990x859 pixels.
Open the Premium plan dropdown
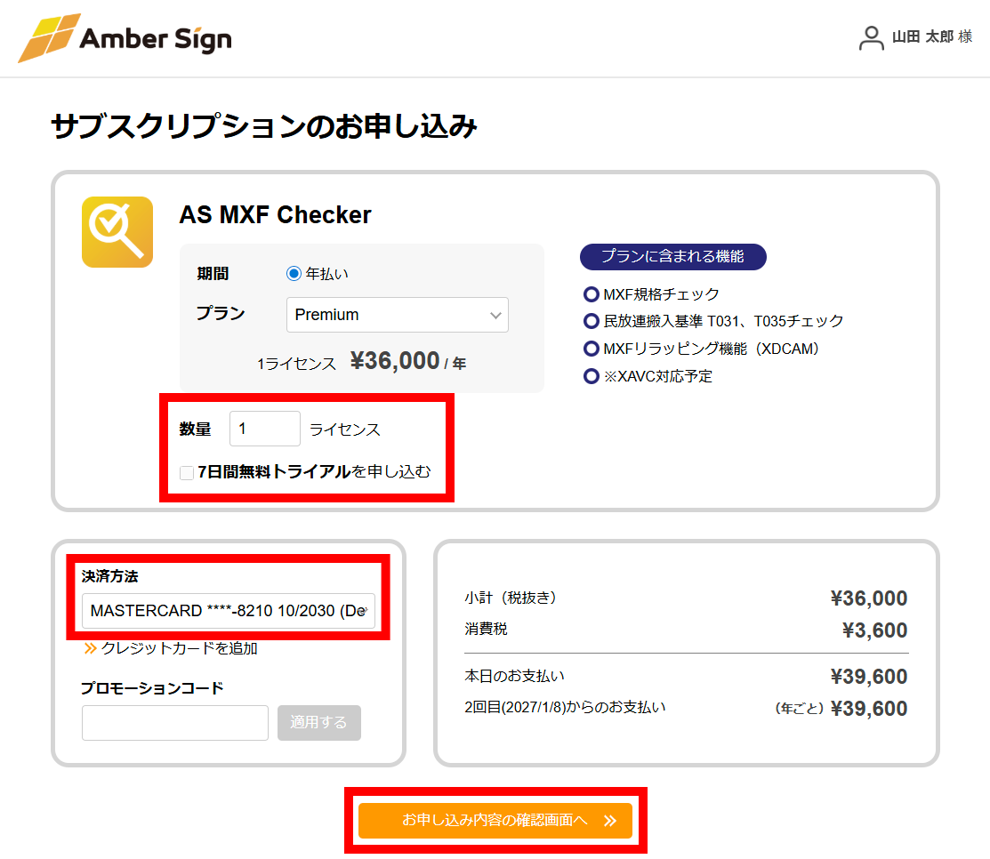(397, 315)
